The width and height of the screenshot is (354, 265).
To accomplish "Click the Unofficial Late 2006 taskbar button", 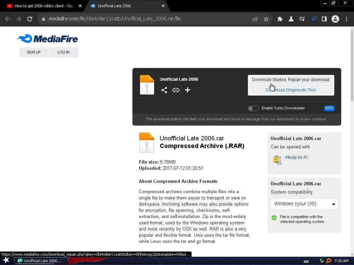I will [41, 261].
